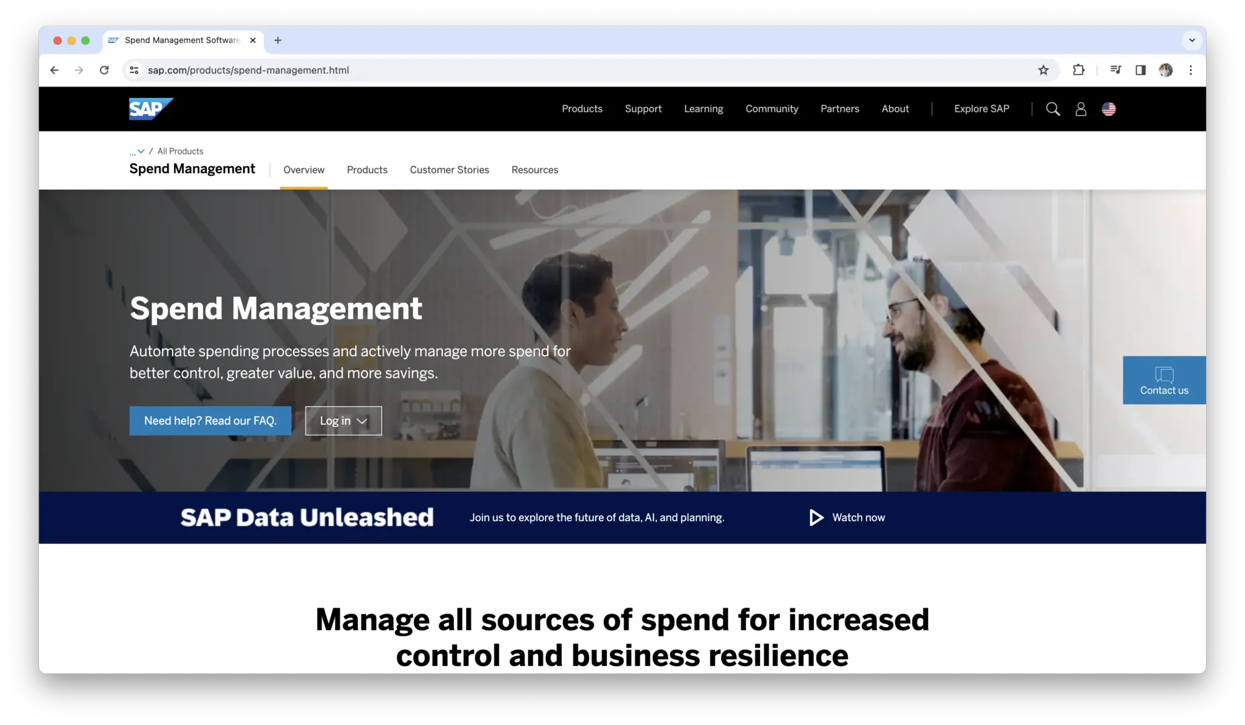Image resolution: width=1245 pixels, height=725 pixels.
Task: Open the Contact us chat widget
Action: point(1164,380)
